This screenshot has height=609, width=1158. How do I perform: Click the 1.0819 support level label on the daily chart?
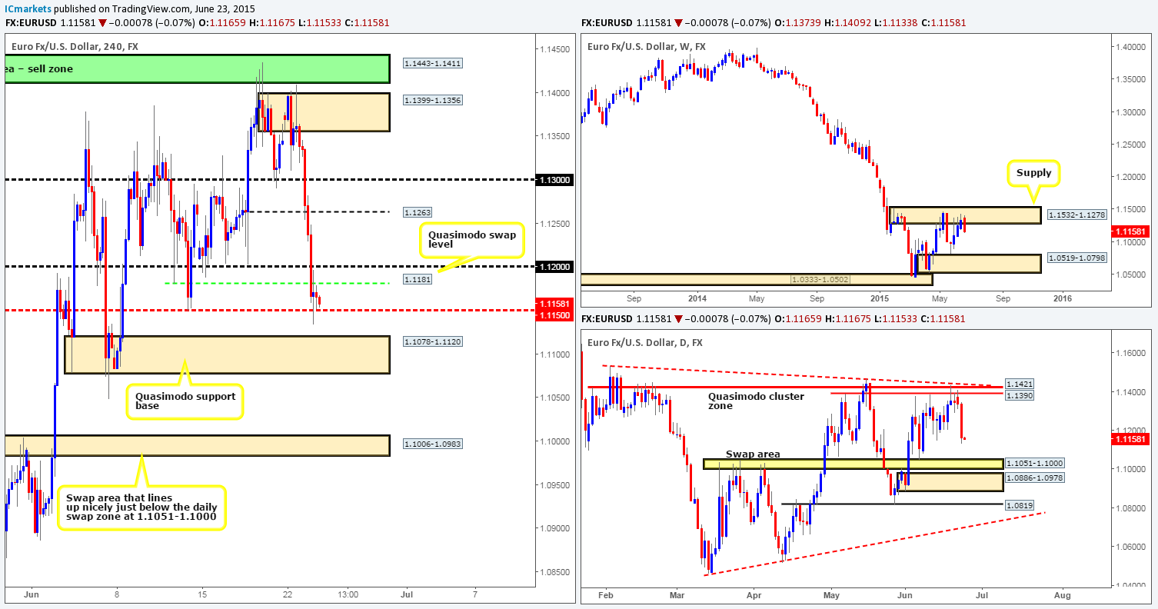[1018, 504]
